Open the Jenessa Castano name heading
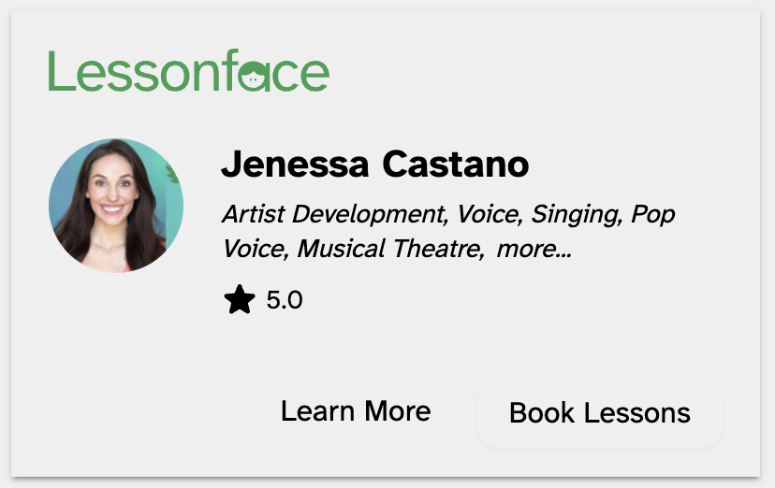This screenshot has width=775, height=488. pyautogui.click(x=374, y=165)
